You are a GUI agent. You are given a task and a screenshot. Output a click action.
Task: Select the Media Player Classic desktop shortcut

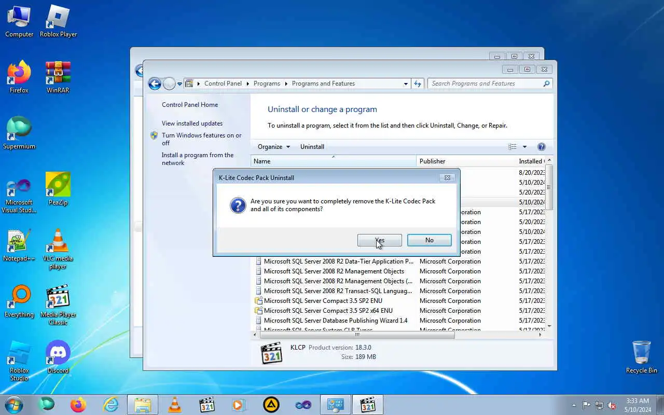(x=58, y=305)
